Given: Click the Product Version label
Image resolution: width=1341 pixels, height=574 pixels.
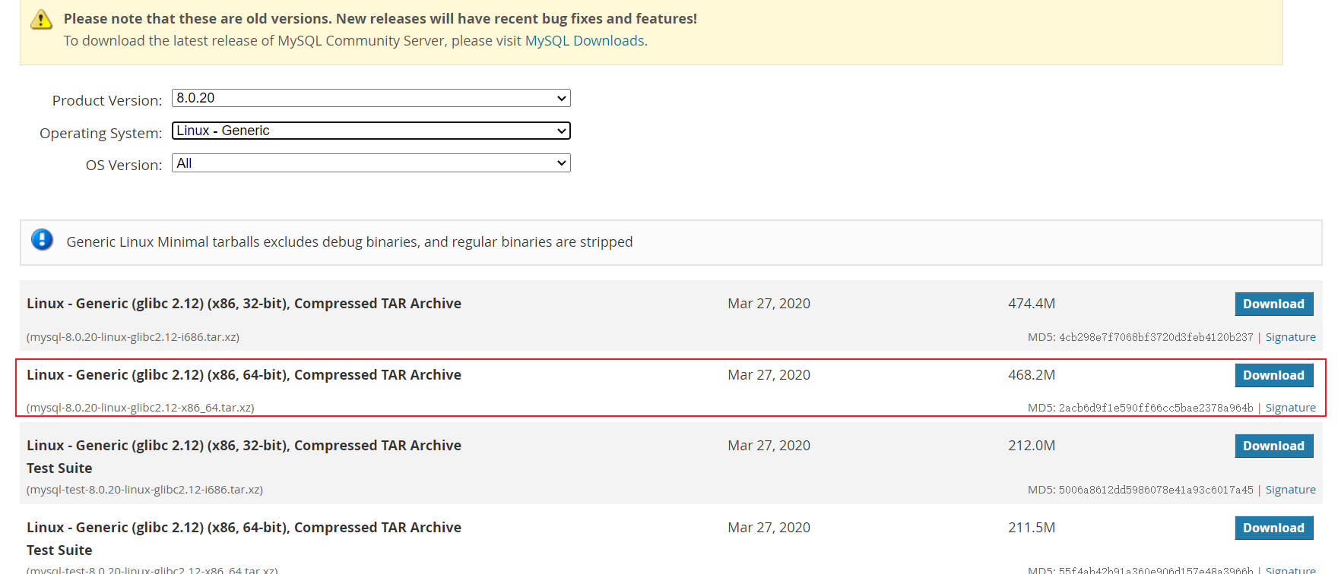Looking at the screenshot, I should 107,100.
